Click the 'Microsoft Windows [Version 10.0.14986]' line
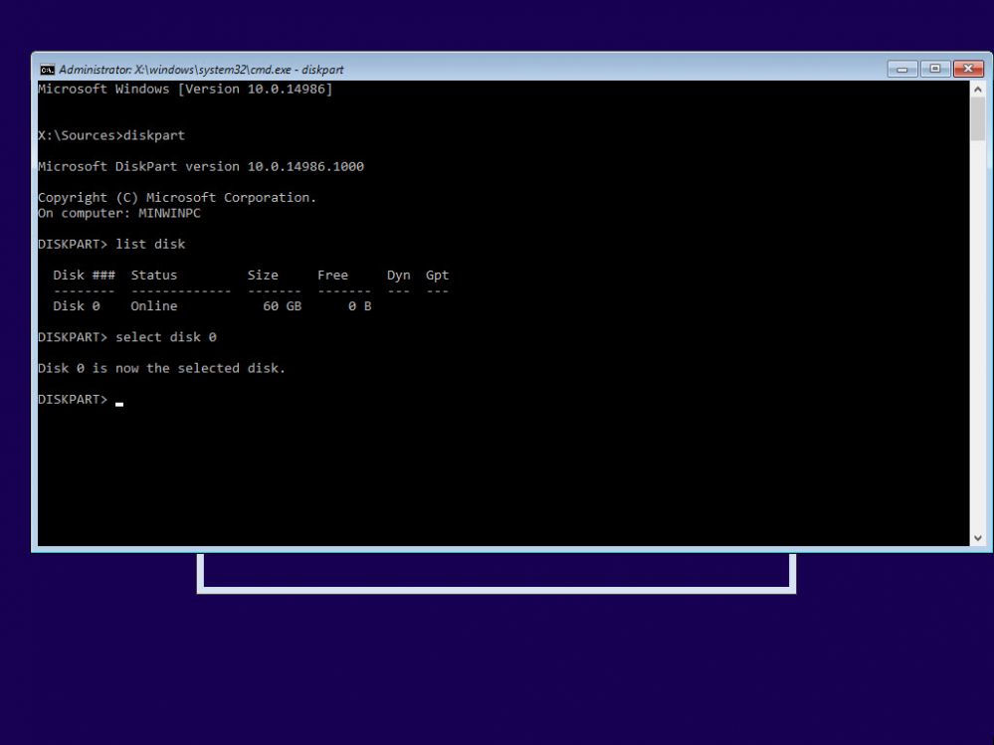994x745 pixels. tap(185, 89)
